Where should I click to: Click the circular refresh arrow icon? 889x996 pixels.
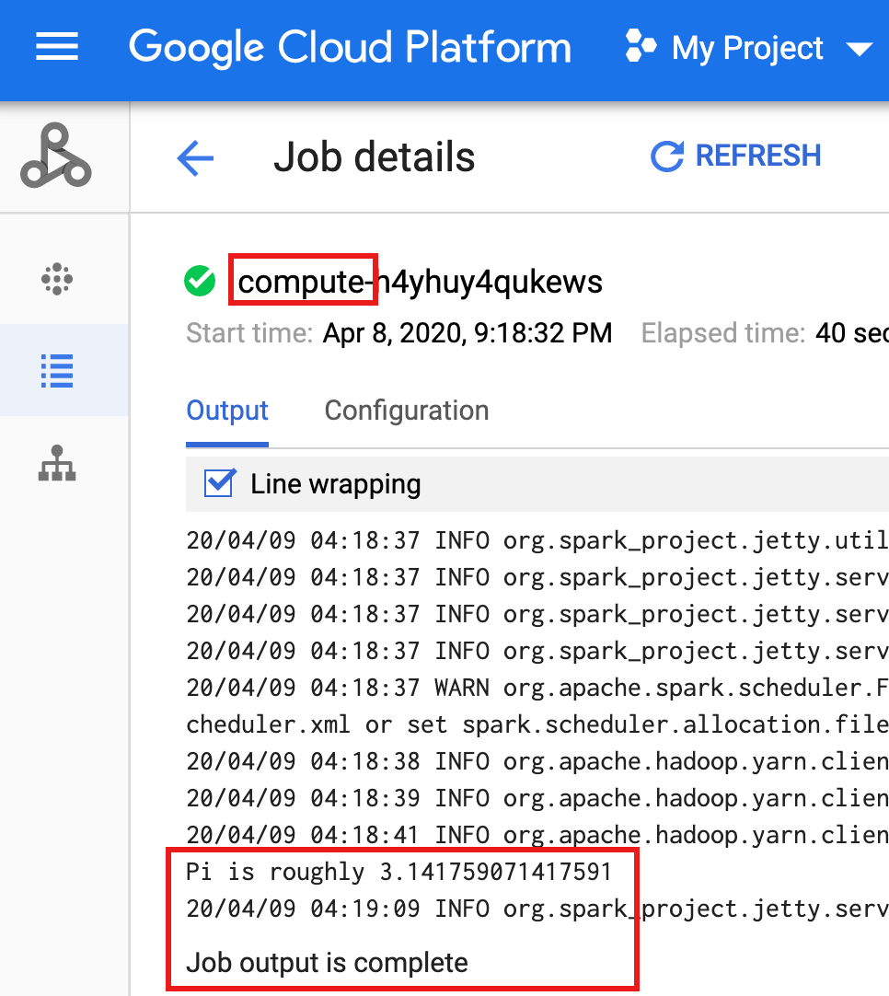(666, 156)
